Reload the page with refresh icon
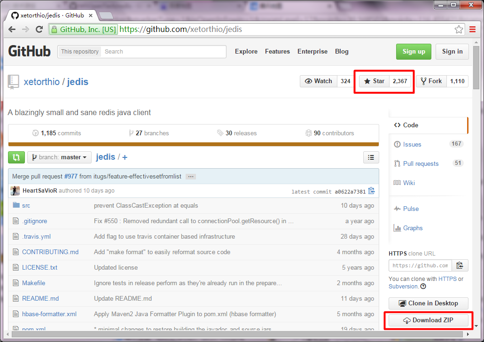The height and width of the screenshot is (342, 484). point(39,29)
